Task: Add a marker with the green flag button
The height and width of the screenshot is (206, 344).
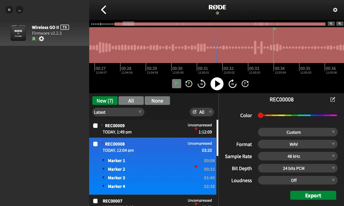Action: tap(176, 84)
